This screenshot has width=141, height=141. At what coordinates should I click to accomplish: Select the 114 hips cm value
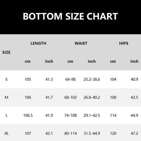tap(113, 115)
